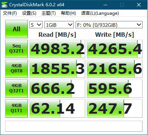Viewport: 148px width, 135px height.
Task: Open the test count dropdown showing 5
Action: click(x=36, y=25)
